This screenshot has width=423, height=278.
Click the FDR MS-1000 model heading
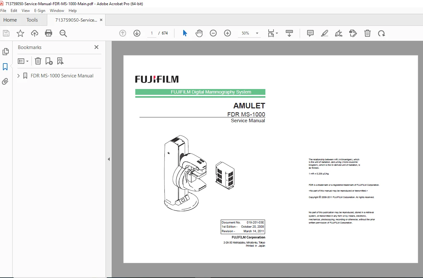(246, 114)
